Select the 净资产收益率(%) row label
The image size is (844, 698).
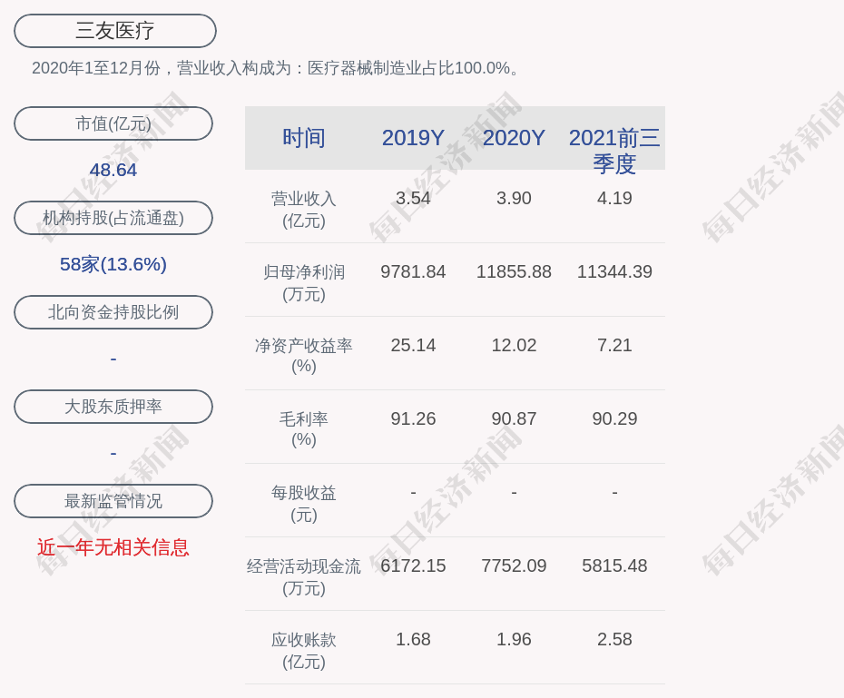click(304, 356)
